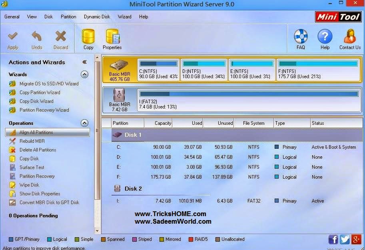Launch Copy Disk Wizard
365x250 pixels.
(36, 101)
